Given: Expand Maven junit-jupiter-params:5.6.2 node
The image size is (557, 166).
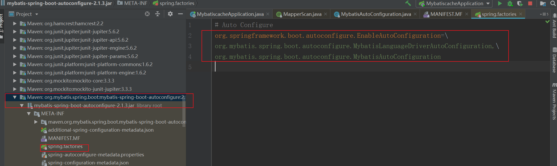Looking at the screenshot, I should coord(15,56).
